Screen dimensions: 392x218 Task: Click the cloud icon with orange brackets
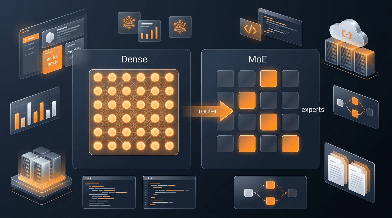tap(348, 33)
